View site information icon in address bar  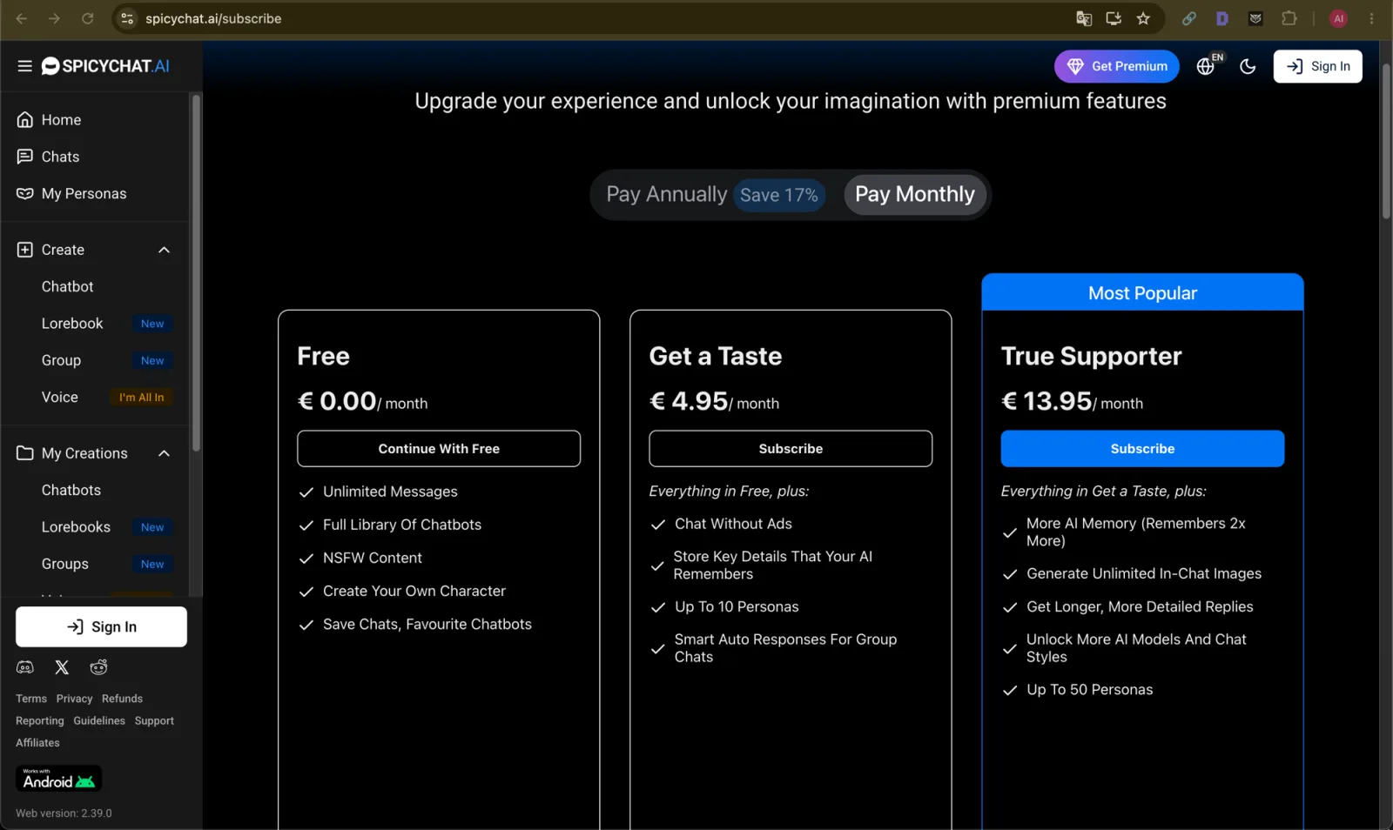pos(127,18)
